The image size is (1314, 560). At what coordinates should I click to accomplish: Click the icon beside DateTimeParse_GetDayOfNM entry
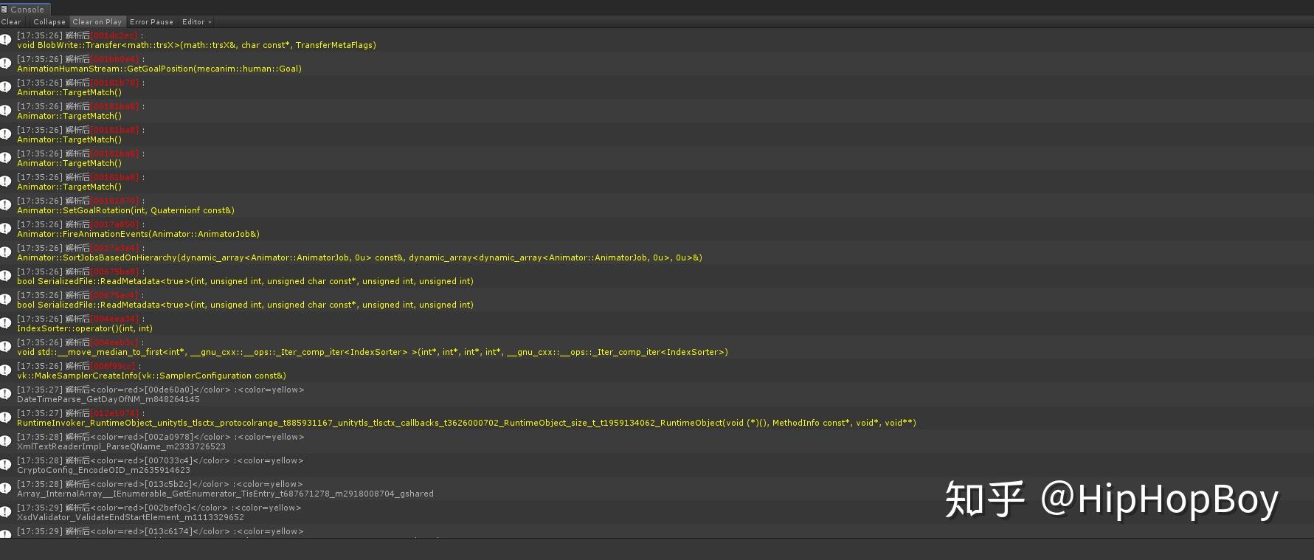6,394
